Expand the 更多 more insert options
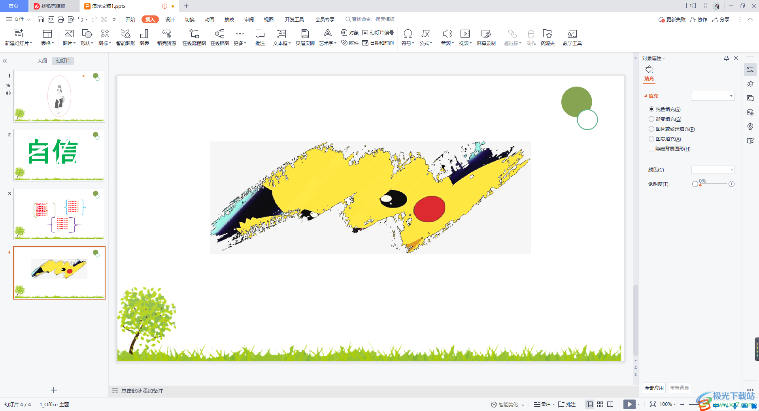Viewport: 759px width, 411px height. (x=240, y=37)
